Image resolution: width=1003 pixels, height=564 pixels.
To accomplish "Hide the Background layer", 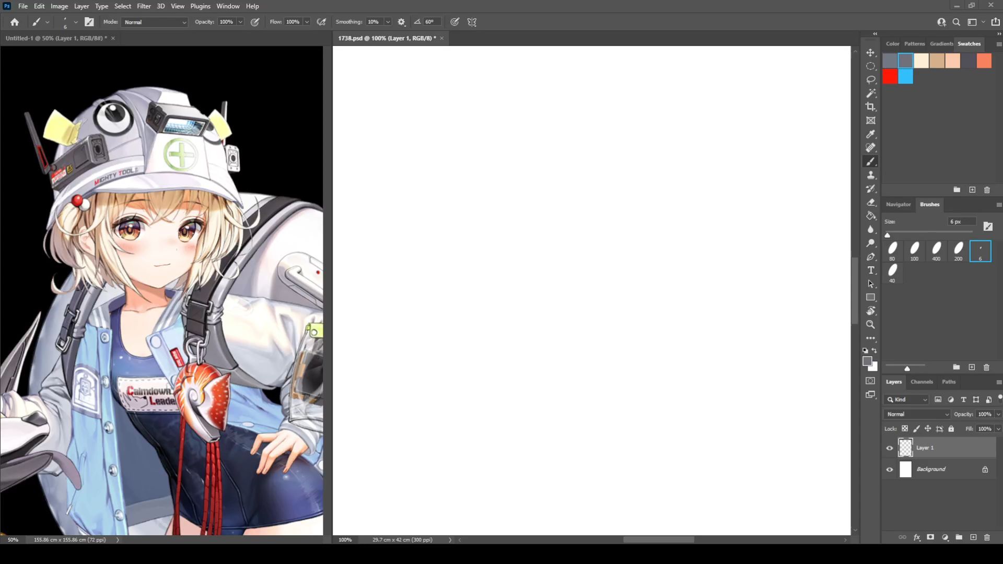I will (890, 469).
